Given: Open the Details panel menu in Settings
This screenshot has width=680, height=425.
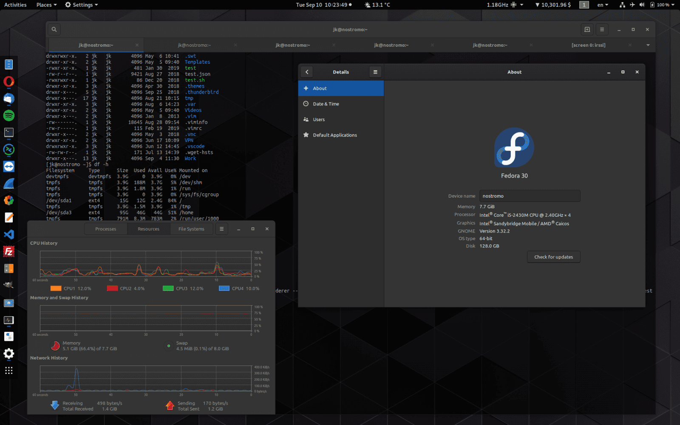Looking at the screenshot, I should (x=375, y=72).
